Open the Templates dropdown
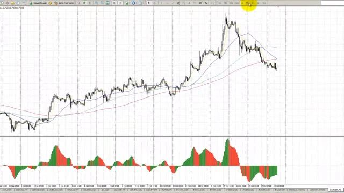The image size is (344, 193). click(x=141, y=3)
